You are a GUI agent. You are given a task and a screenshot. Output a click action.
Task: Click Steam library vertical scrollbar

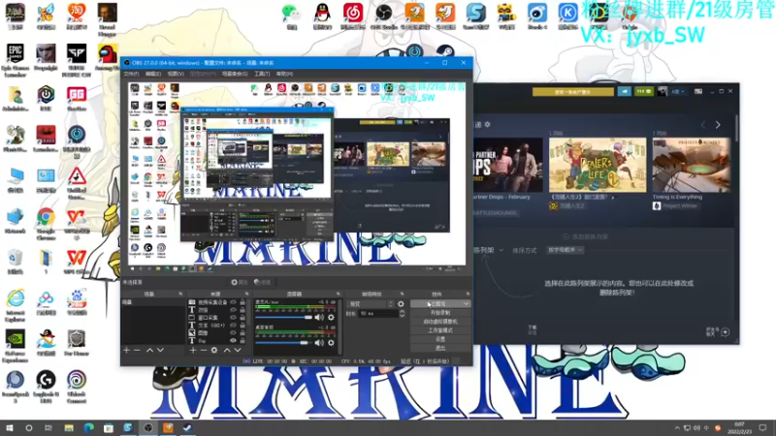click(x=736, y=129)
